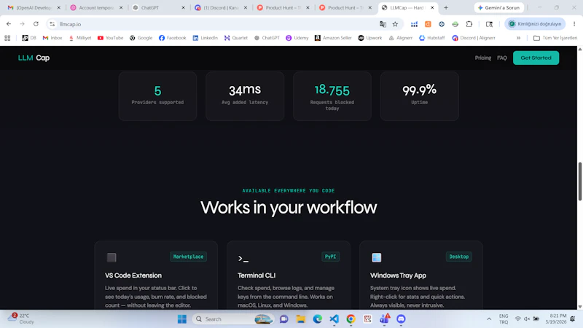Open the weather widget showing 22°C
583x328 pixels.
point(23,319)
